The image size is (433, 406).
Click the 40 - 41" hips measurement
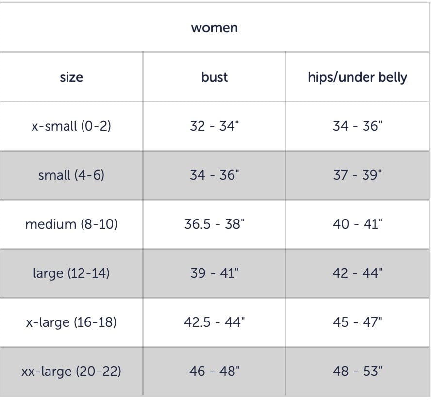358,224
